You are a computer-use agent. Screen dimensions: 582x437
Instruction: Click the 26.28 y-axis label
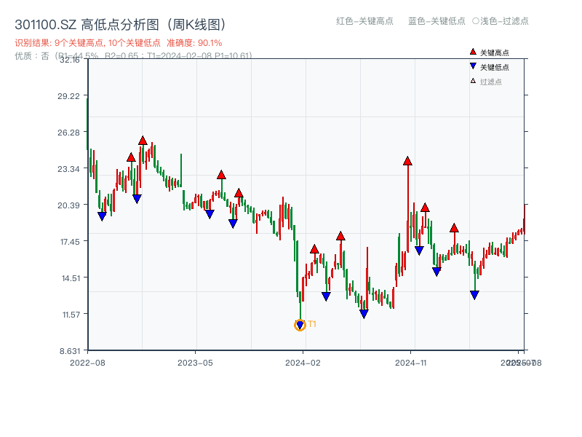click(x=68, y=133)
